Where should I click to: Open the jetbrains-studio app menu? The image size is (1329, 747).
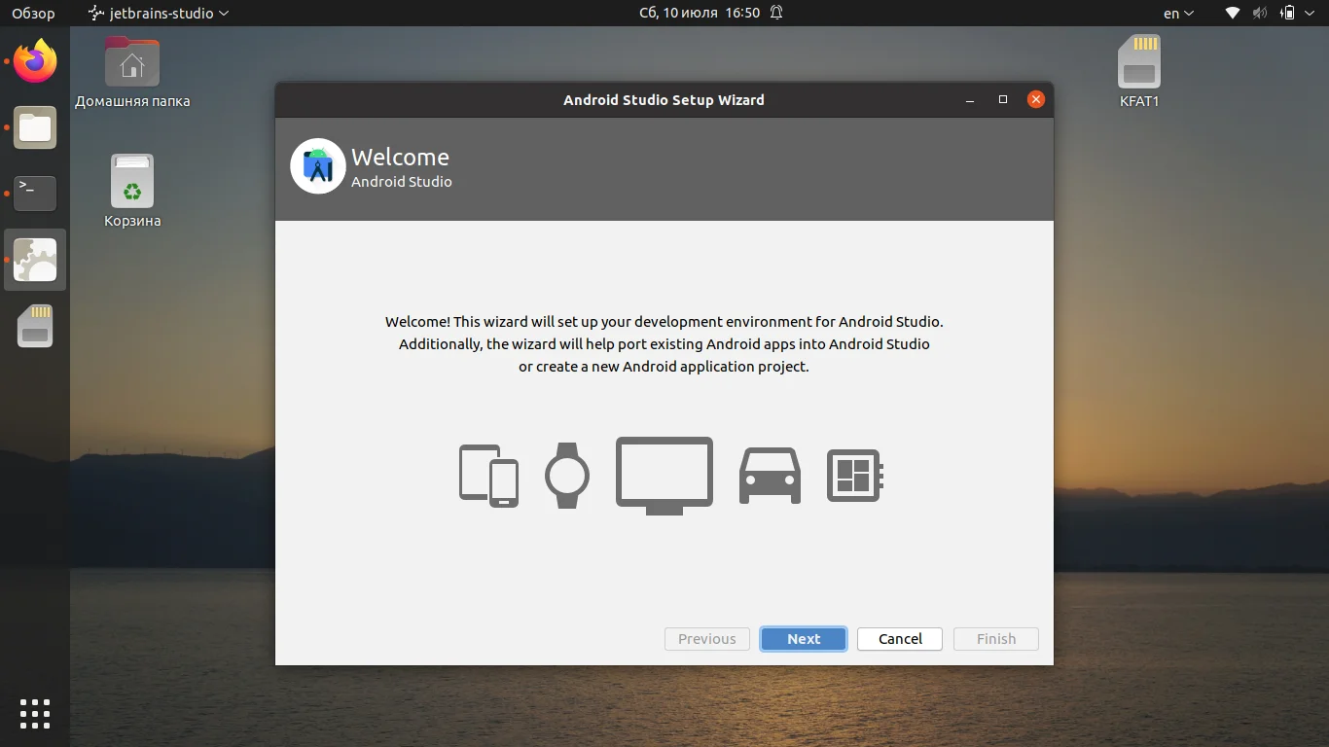[x=159, y=13]
